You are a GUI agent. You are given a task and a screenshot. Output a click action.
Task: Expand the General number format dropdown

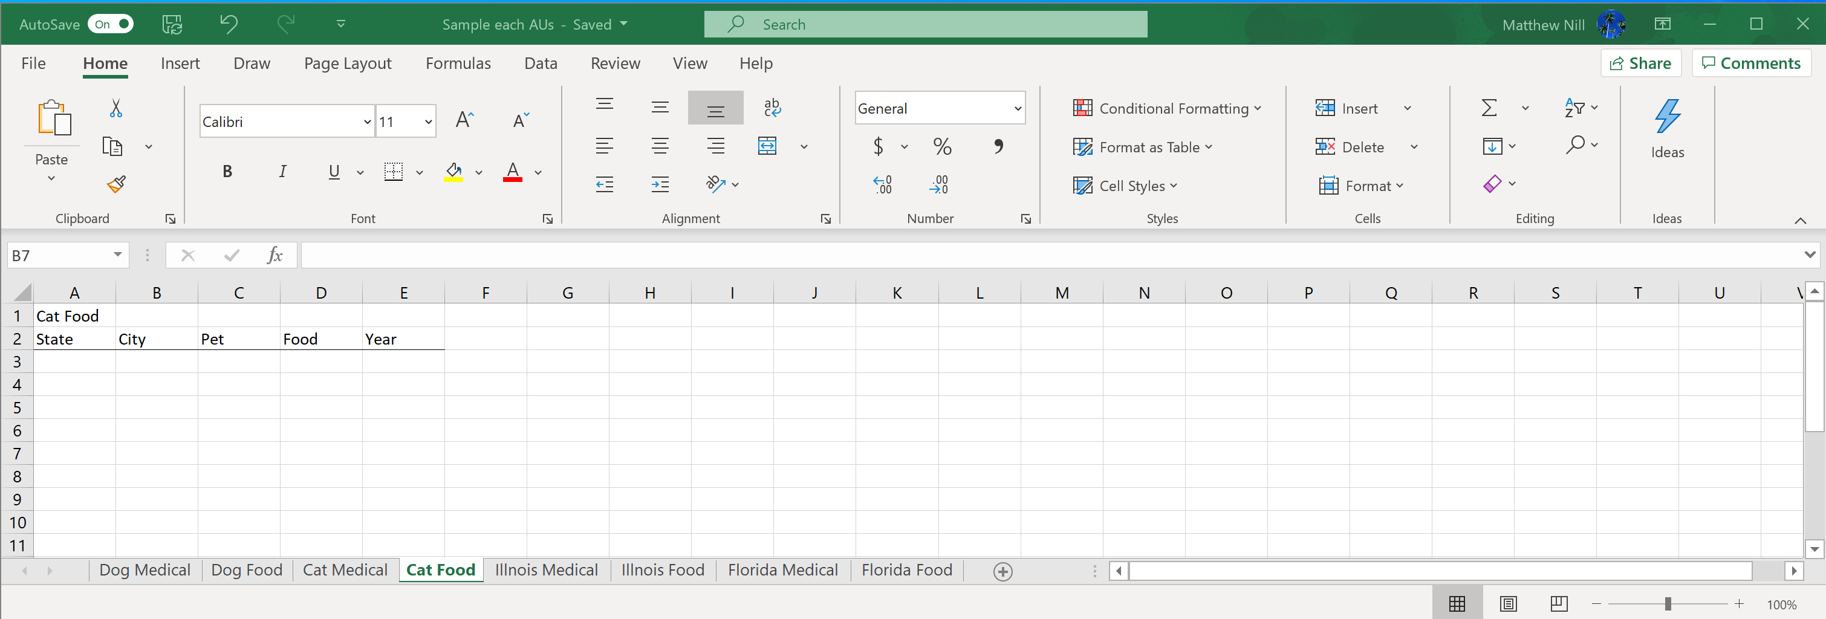coord(1017,108)
